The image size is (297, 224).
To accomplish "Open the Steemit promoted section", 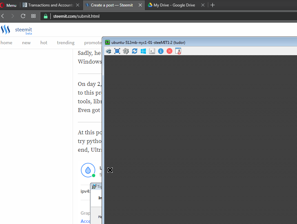I will (93, 43).
